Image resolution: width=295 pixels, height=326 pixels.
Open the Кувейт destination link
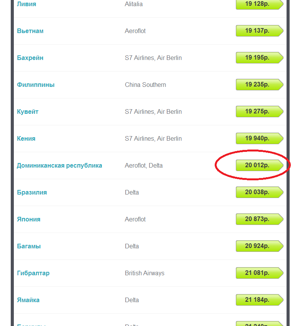(28, 111)
